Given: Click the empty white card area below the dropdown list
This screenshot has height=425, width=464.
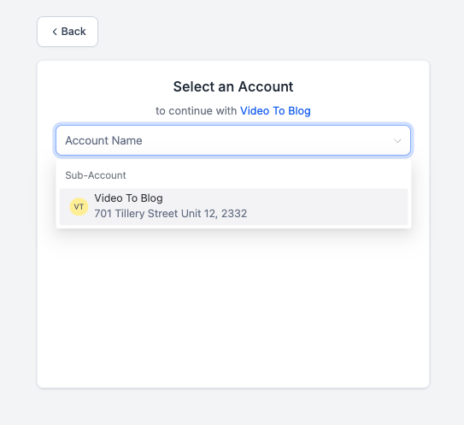Looking at the screenshot, I should pyautogui.click(x=233, y=308).
